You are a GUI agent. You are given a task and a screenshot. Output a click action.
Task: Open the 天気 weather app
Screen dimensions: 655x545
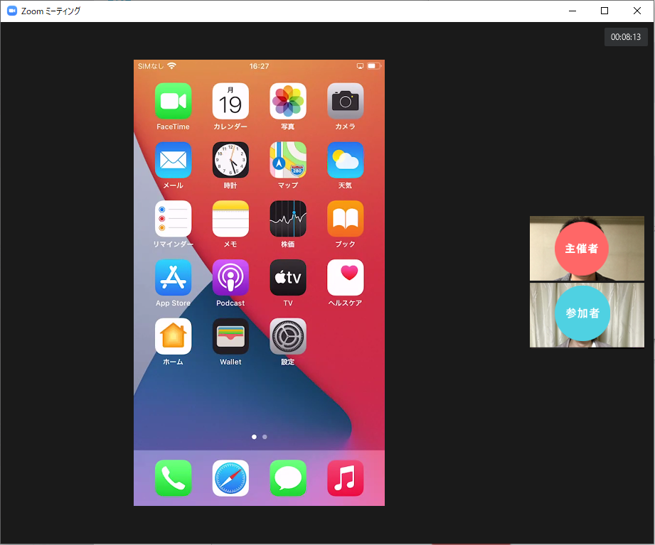(345, 160)
